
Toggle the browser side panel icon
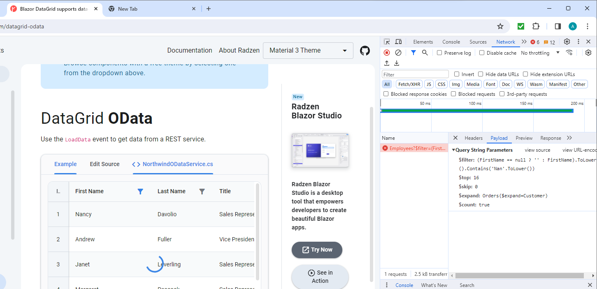coord(558,26)
